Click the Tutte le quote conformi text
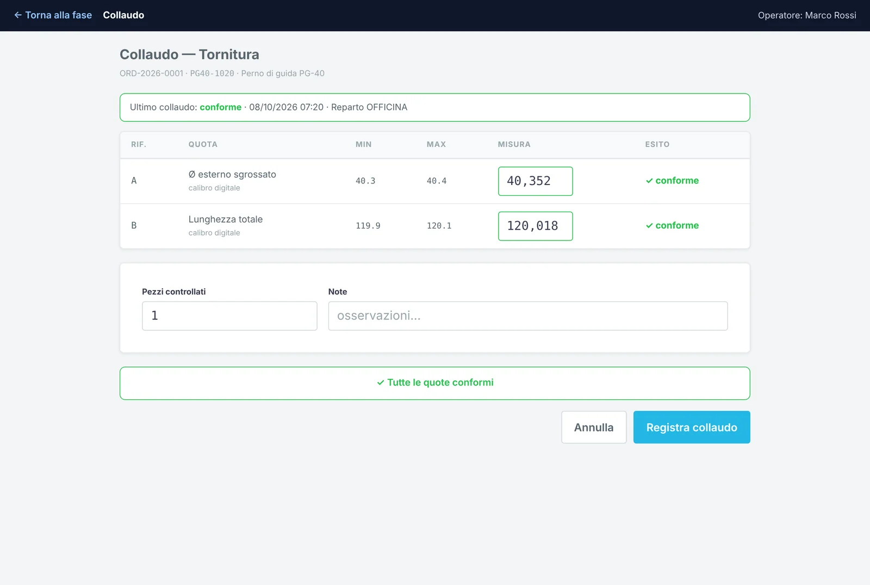The width and height of the screenshot is (870, 585). click(440, 383)
